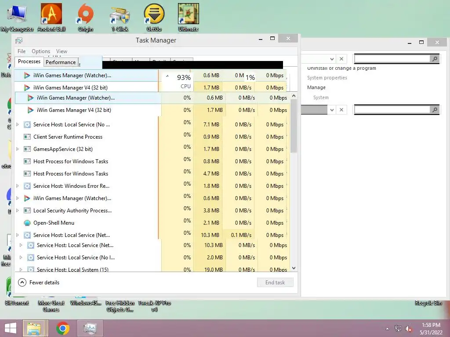The height and width of the screenshot is (337, 450).
Task: Click the network icon in system tray
Action: point(398,328)
